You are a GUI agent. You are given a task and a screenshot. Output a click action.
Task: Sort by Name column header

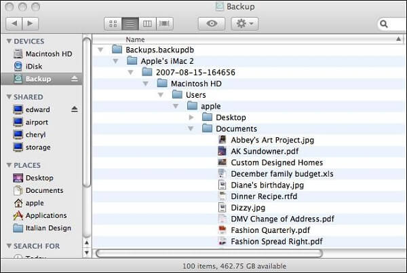135,39
